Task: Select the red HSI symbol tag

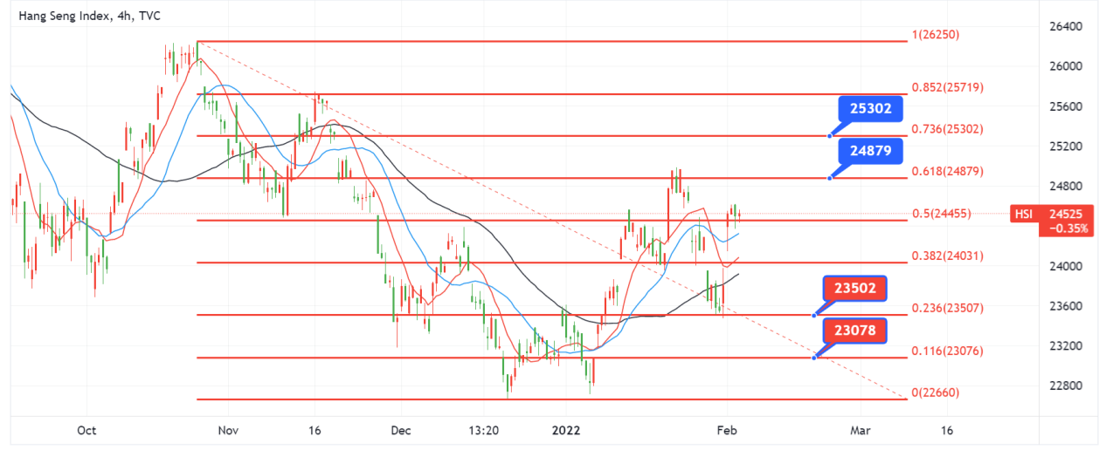Action: click(x=1023, y=214)
